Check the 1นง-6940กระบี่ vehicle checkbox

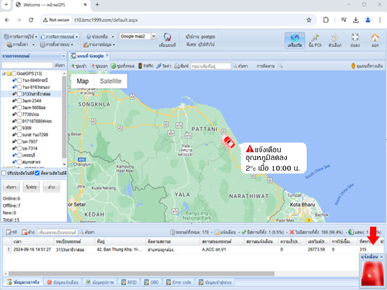click(19, 80)
